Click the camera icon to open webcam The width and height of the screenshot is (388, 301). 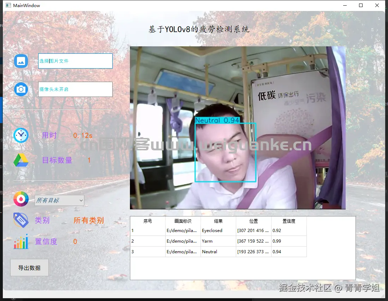21,89
